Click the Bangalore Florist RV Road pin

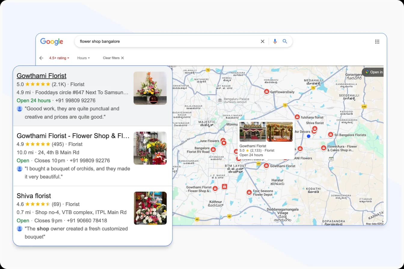(213, 149)
